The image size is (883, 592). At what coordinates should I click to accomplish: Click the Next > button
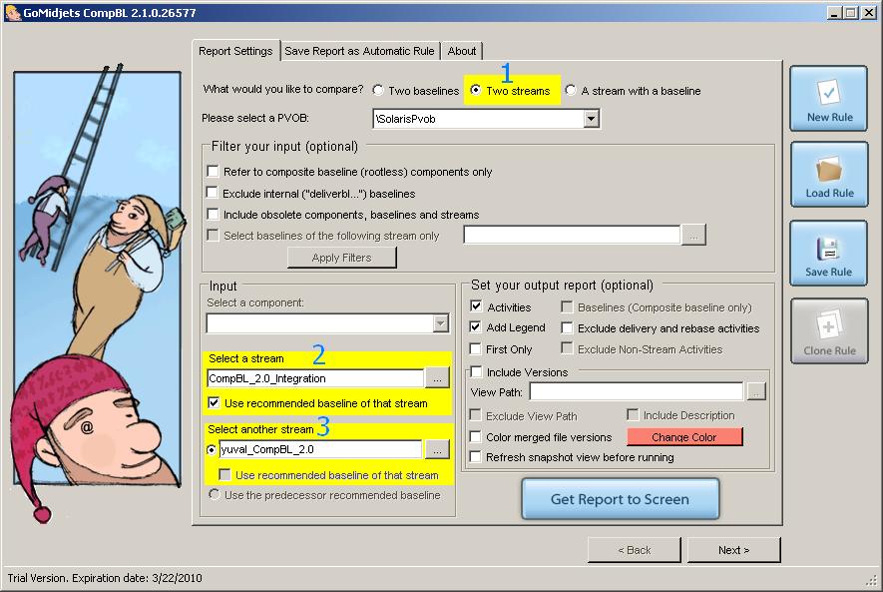coord(733,550)
